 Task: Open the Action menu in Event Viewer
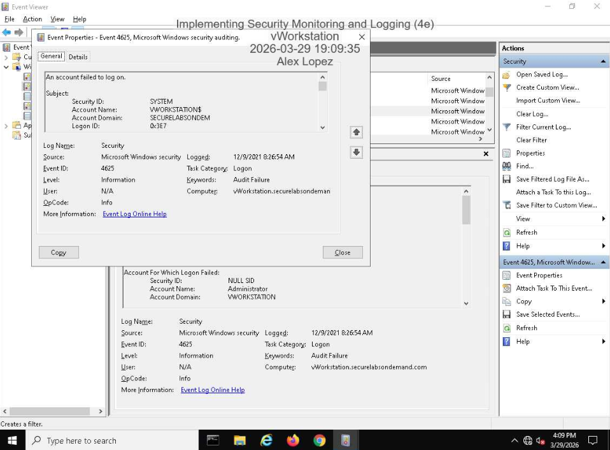click(32, 18)
